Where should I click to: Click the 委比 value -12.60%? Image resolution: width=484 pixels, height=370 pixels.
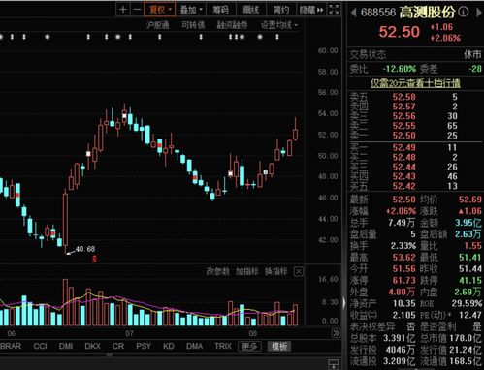(399, 69)
